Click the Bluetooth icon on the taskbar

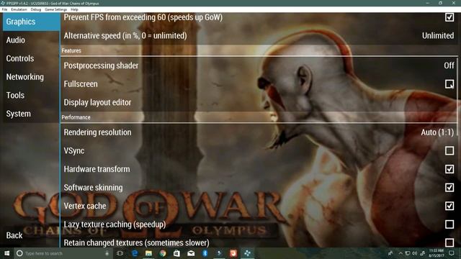pyautogui.click(x=205, y=253)
